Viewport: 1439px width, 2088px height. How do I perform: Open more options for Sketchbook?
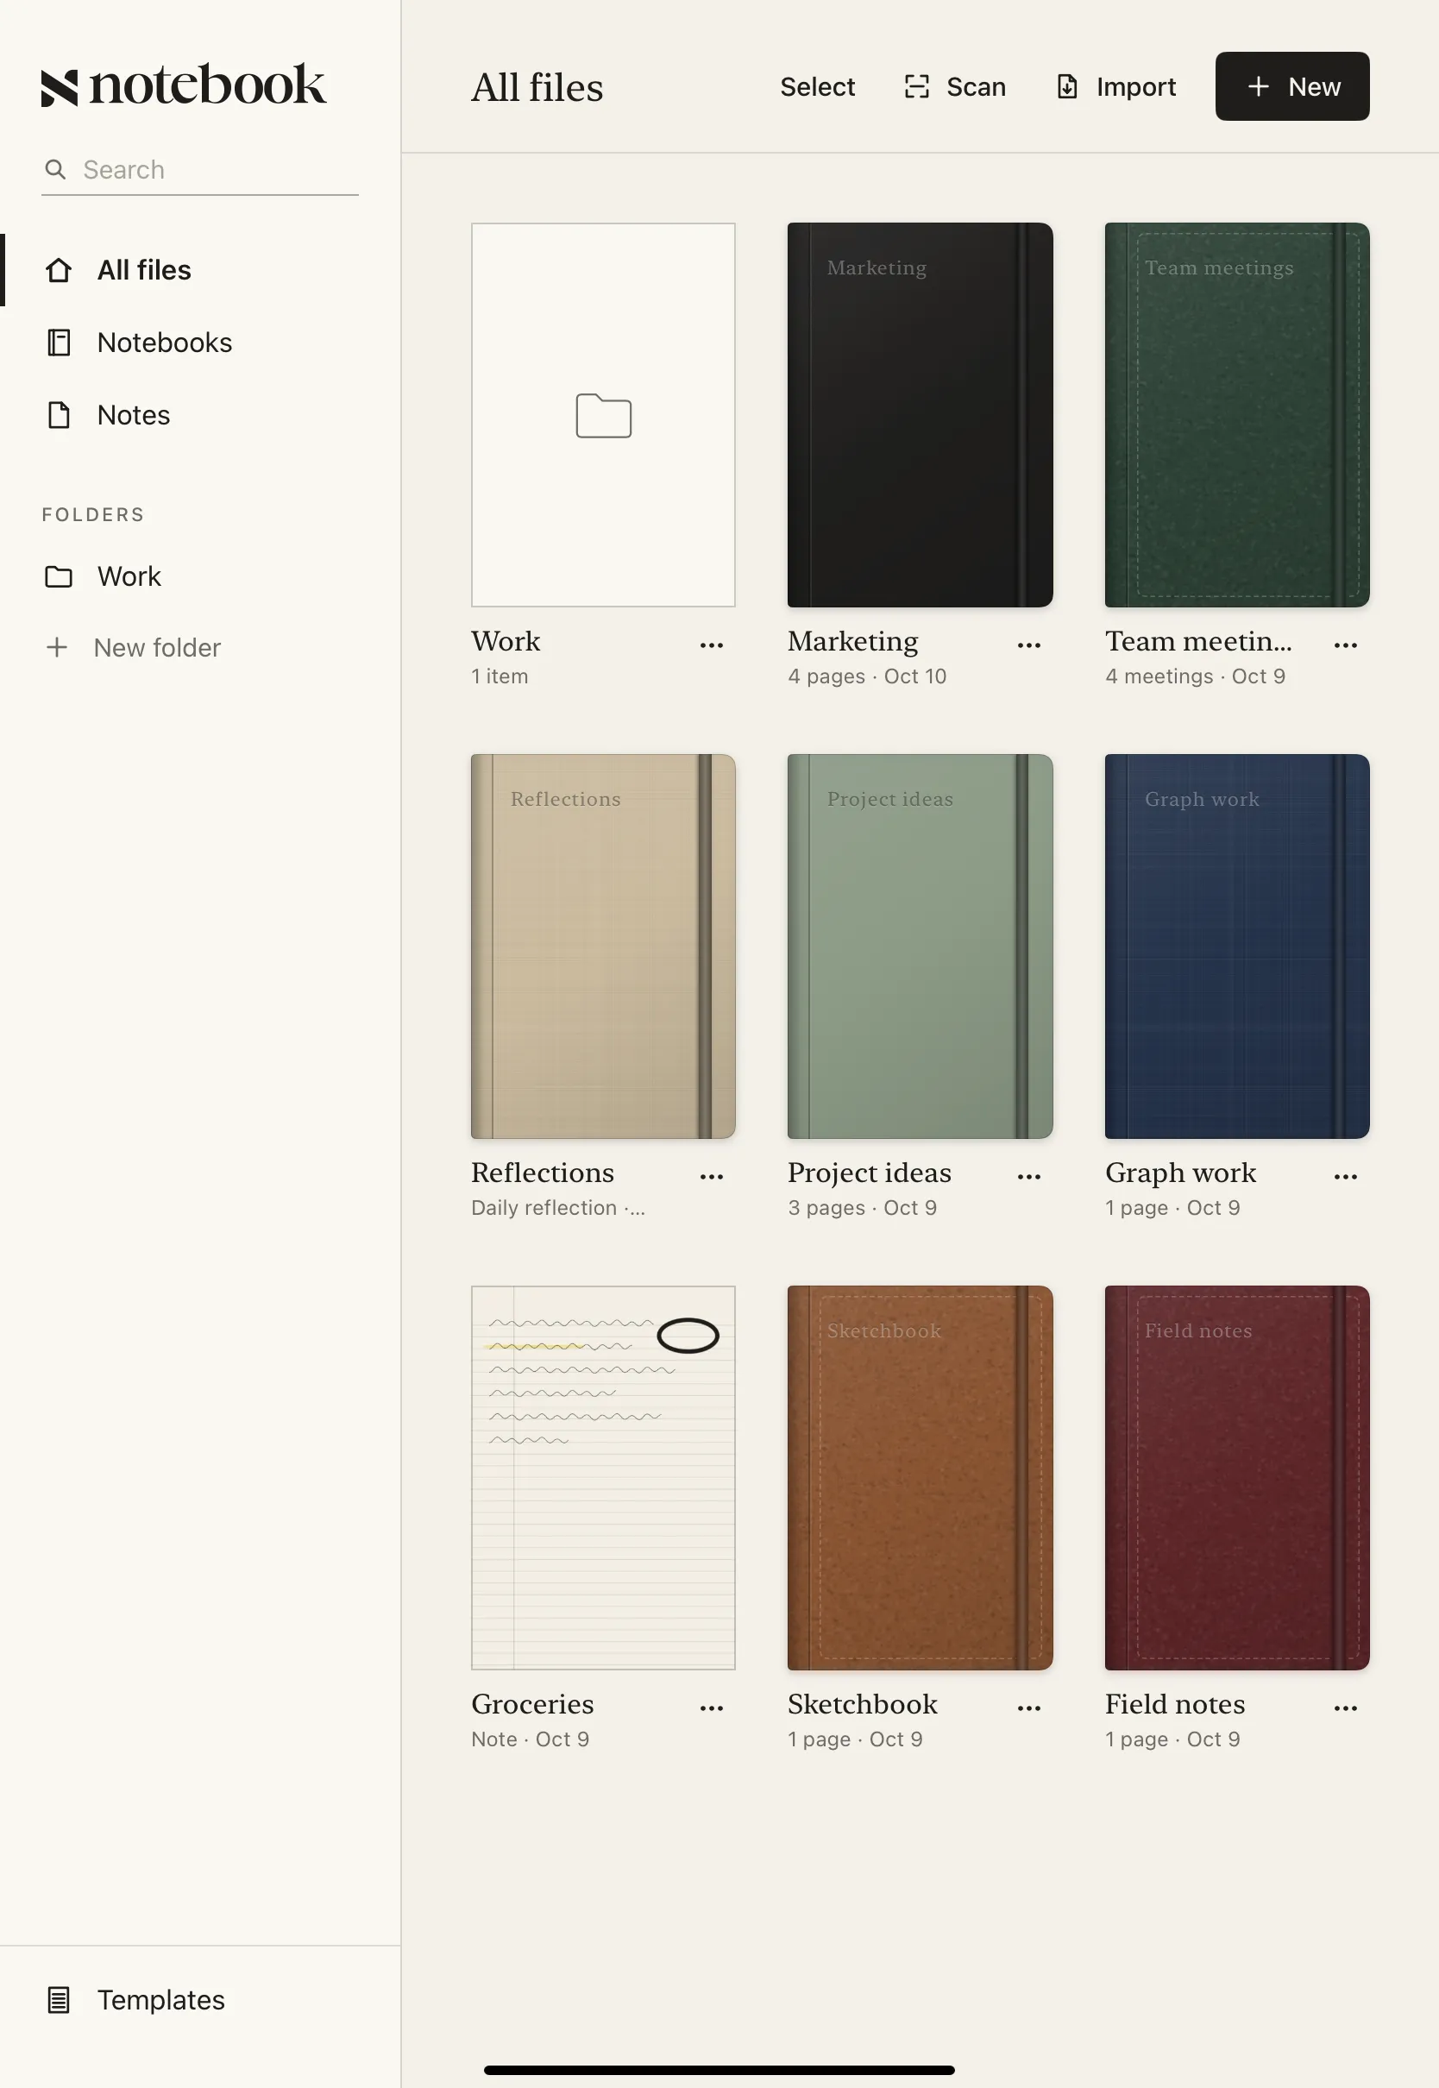coord(1028,1708)
